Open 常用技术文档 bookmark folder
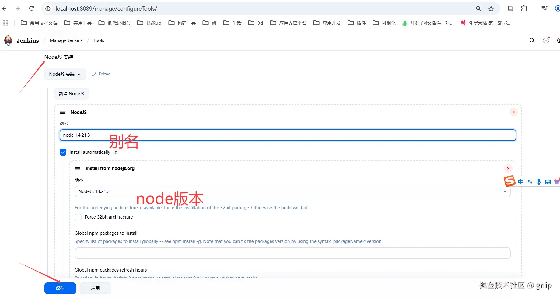The height and width of the screenshot is (298, 560). click(39, 23)
